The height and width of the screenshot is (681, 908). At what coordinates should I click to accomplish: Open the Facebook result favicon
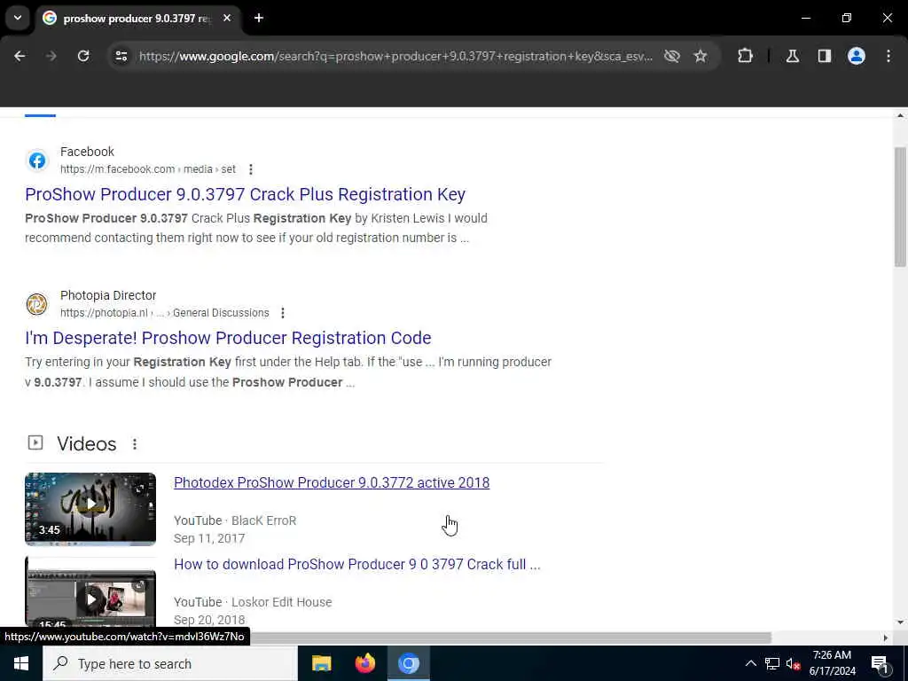click(37, 160)
